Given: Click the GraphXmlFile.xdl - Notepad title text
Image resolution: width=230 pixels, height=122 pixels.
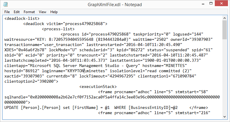Looking at the screenshot, I should point(115,5).
